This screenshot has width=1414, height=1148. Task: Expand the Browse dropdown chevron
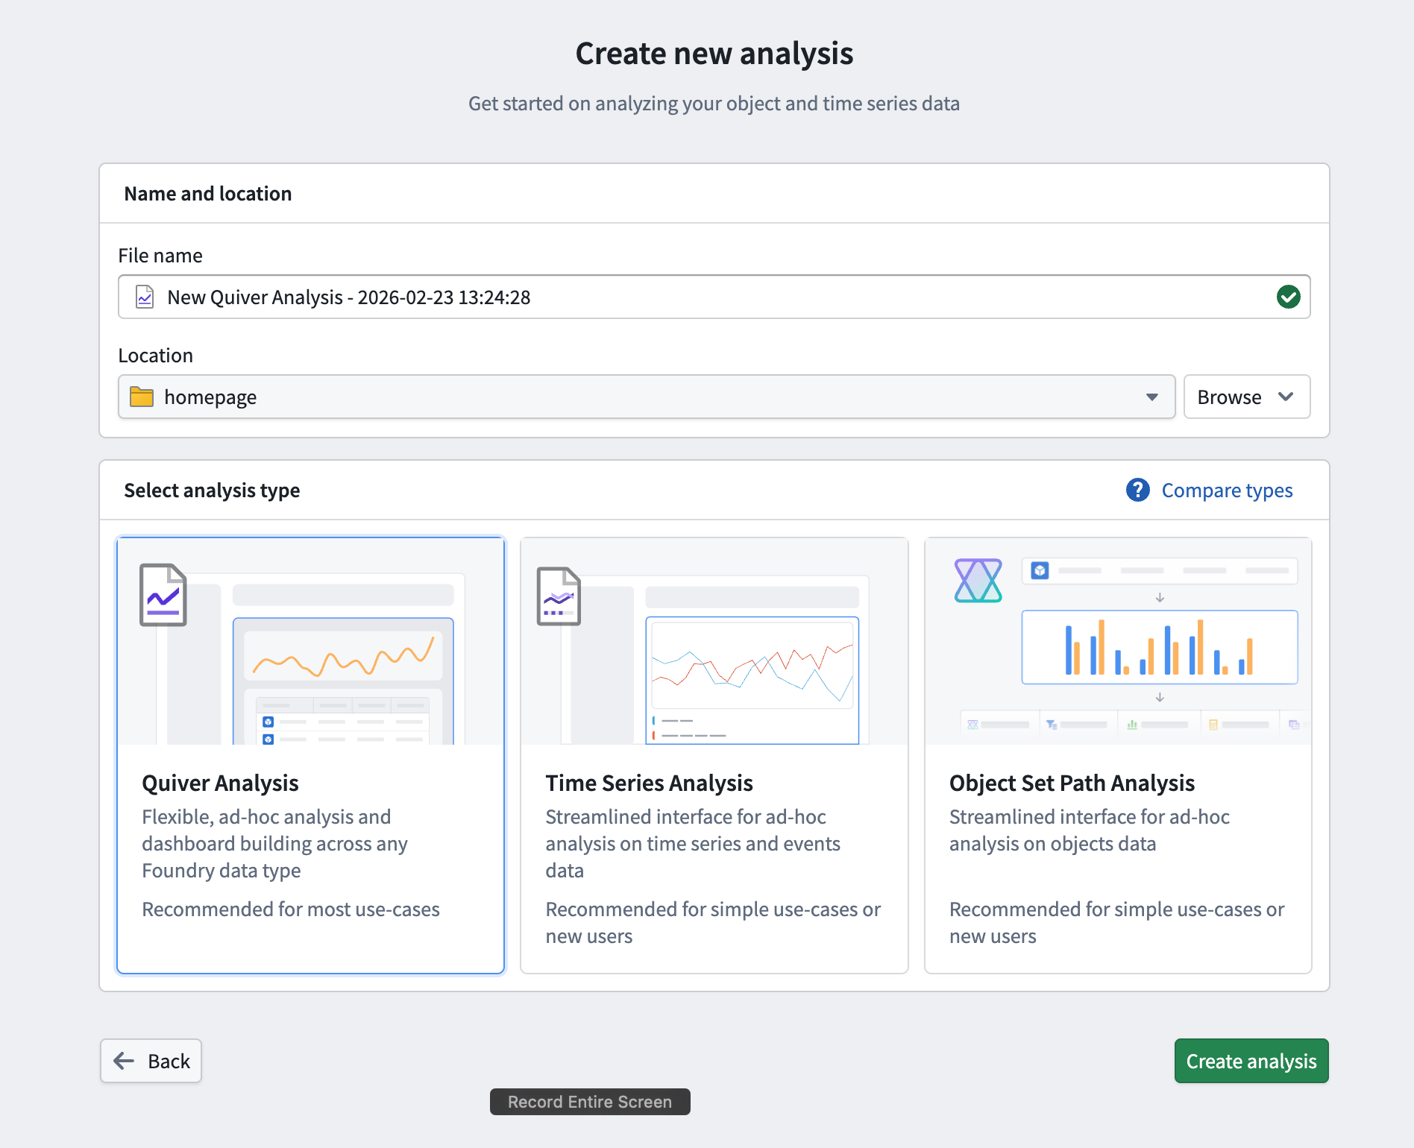[x=1286, y=397]
